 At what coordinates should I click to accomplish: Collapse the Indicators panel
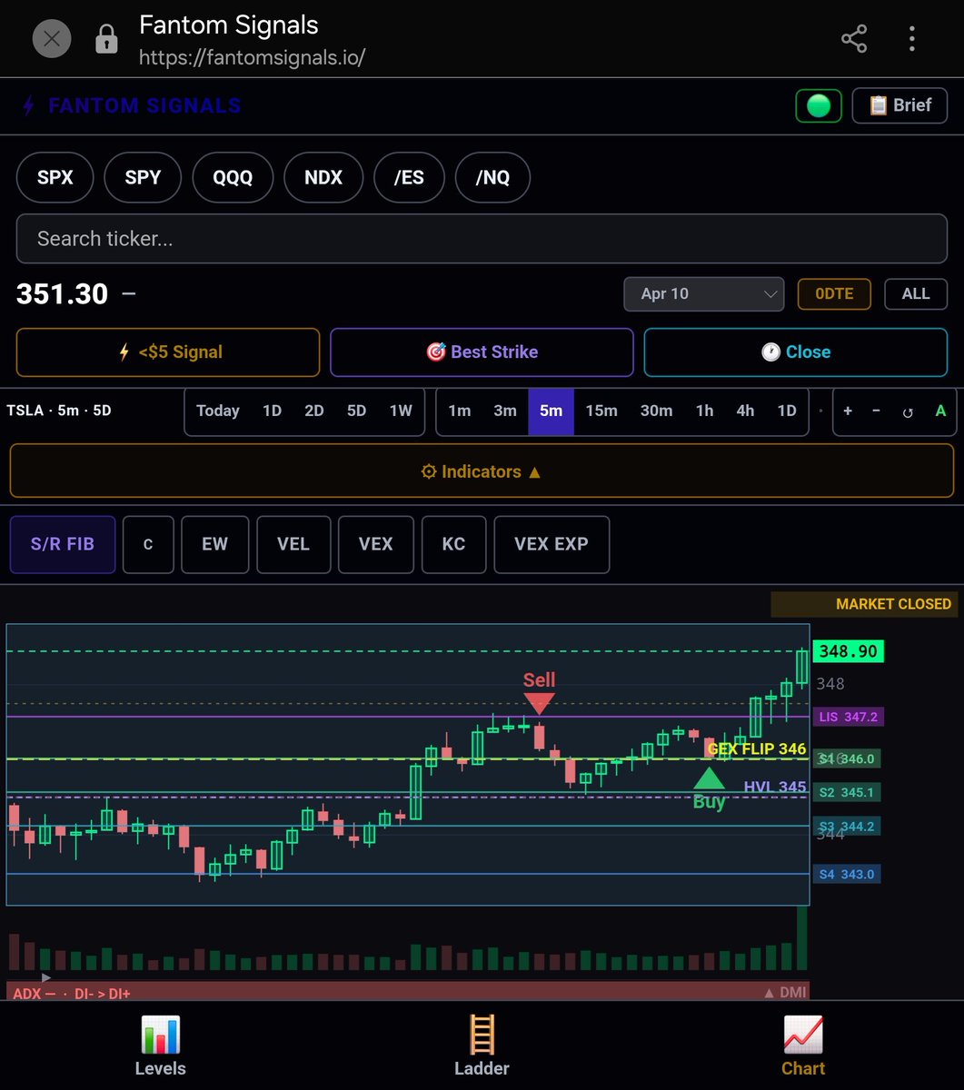click(x=482, y=471)
